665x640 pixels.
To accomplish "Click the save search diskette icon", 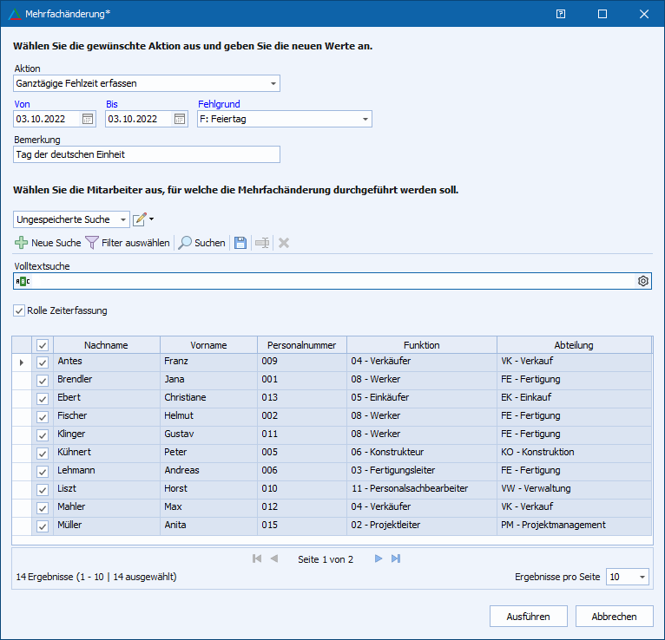I will pyautogui.click(x=240, y=243).
